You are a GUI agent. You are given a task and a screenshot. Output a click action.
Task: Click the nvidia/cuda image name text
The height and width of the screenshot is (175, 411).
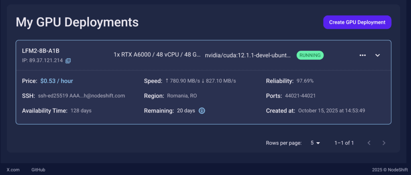(x=248, y=56)
